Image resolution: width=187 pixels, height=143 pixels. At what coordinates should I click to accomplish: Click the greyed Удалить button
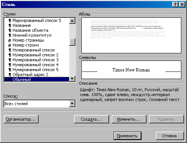click(x=166, y=119)
